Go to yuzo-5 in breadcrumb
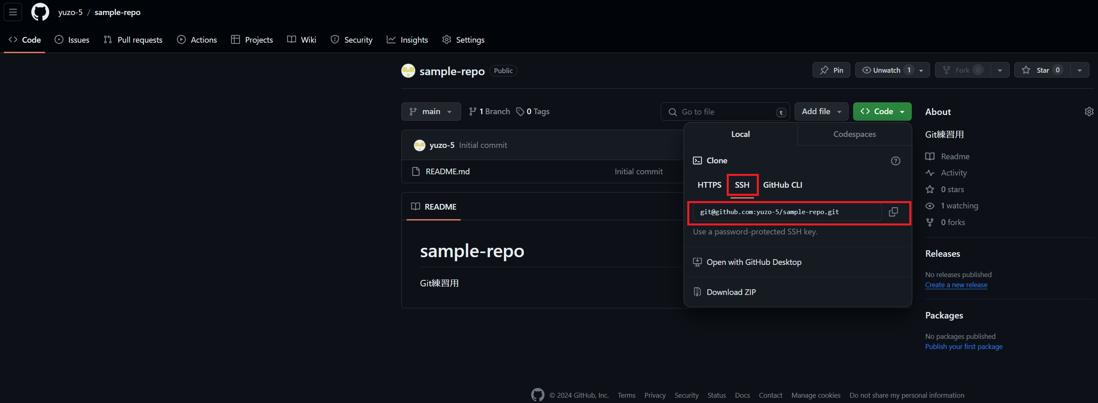This screenshot has height=403, width=1098. (70, 12)
